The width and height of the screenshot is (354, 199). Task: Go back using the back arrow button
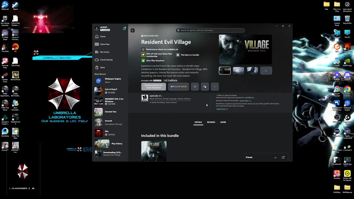(x=132, y=30)
